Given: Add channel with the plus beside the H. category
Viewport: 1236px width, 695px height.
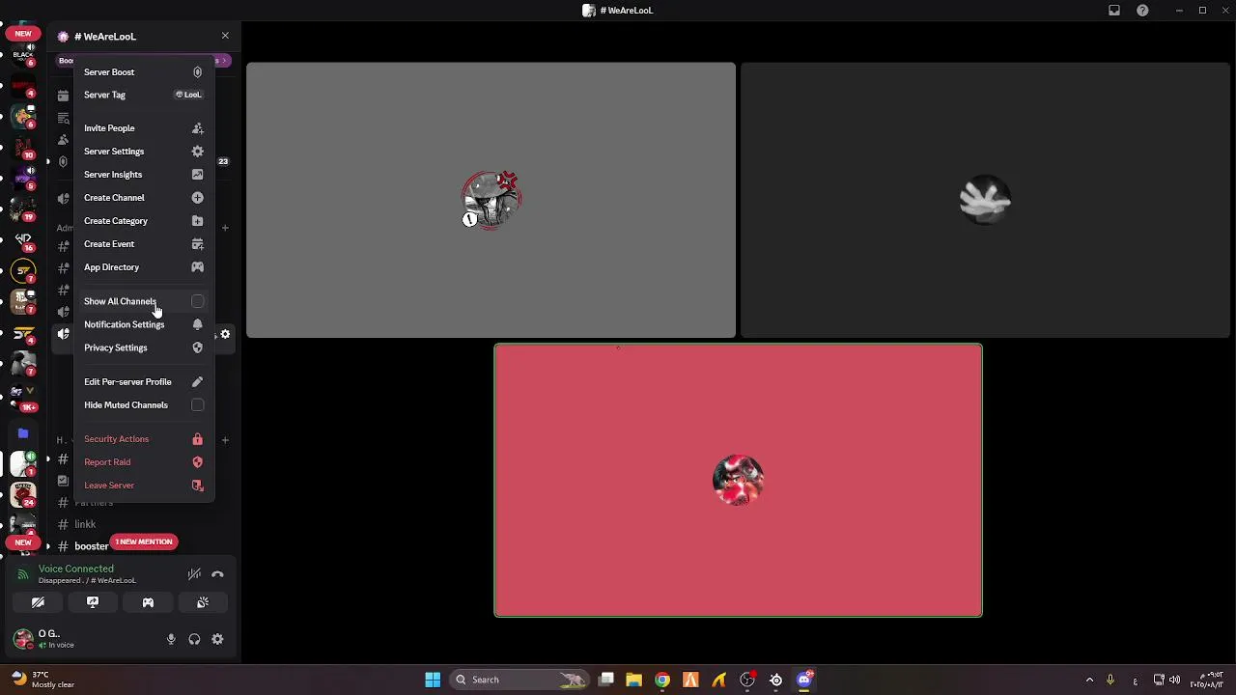Looking at the screenshot, I should pos(225,440).
